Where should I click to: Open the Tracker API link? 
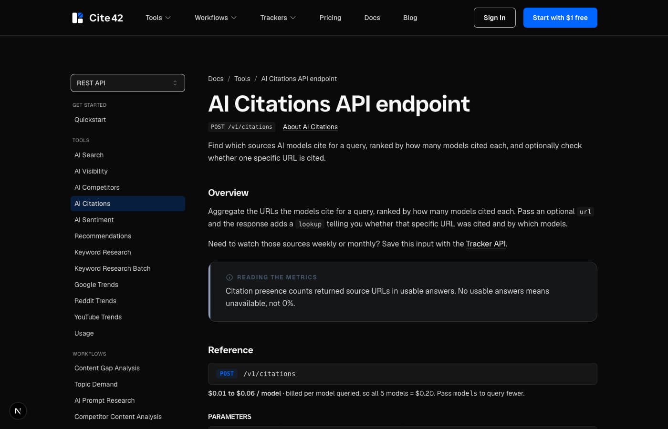(x=486, y=244)
